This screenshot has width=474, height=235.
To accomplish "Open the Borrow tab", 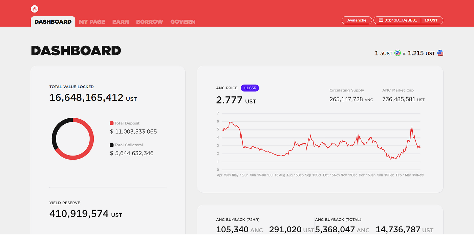I will 150,22.
